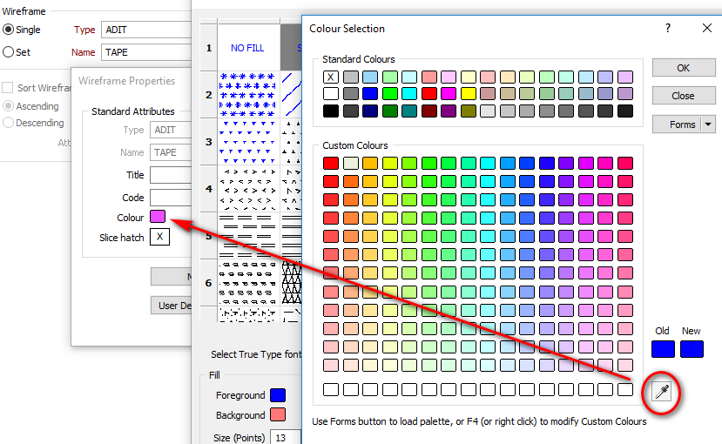
Task: Choose the asterisk hatch pattern in row 2
Action: point(248,95)
